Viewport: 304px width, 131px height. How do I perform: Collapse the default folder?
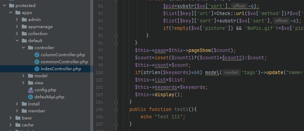(17, 41)
